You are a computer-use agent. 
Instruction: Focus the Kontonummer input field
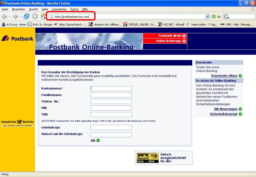pyautogui.click(x=111, y=88)
